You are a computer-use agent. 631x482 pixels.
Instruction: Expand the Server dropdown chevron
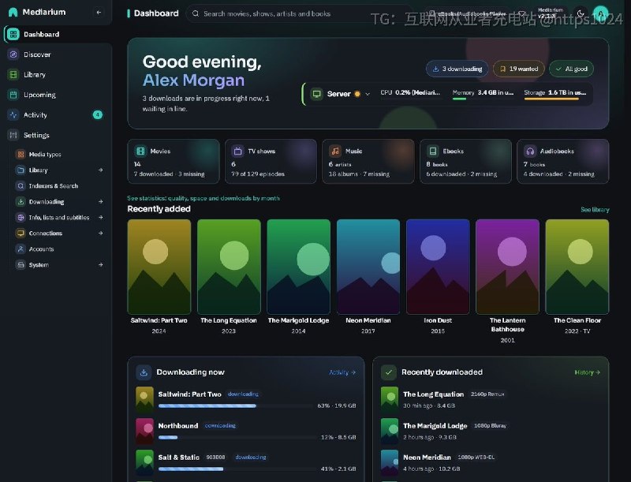pos(368,94)
